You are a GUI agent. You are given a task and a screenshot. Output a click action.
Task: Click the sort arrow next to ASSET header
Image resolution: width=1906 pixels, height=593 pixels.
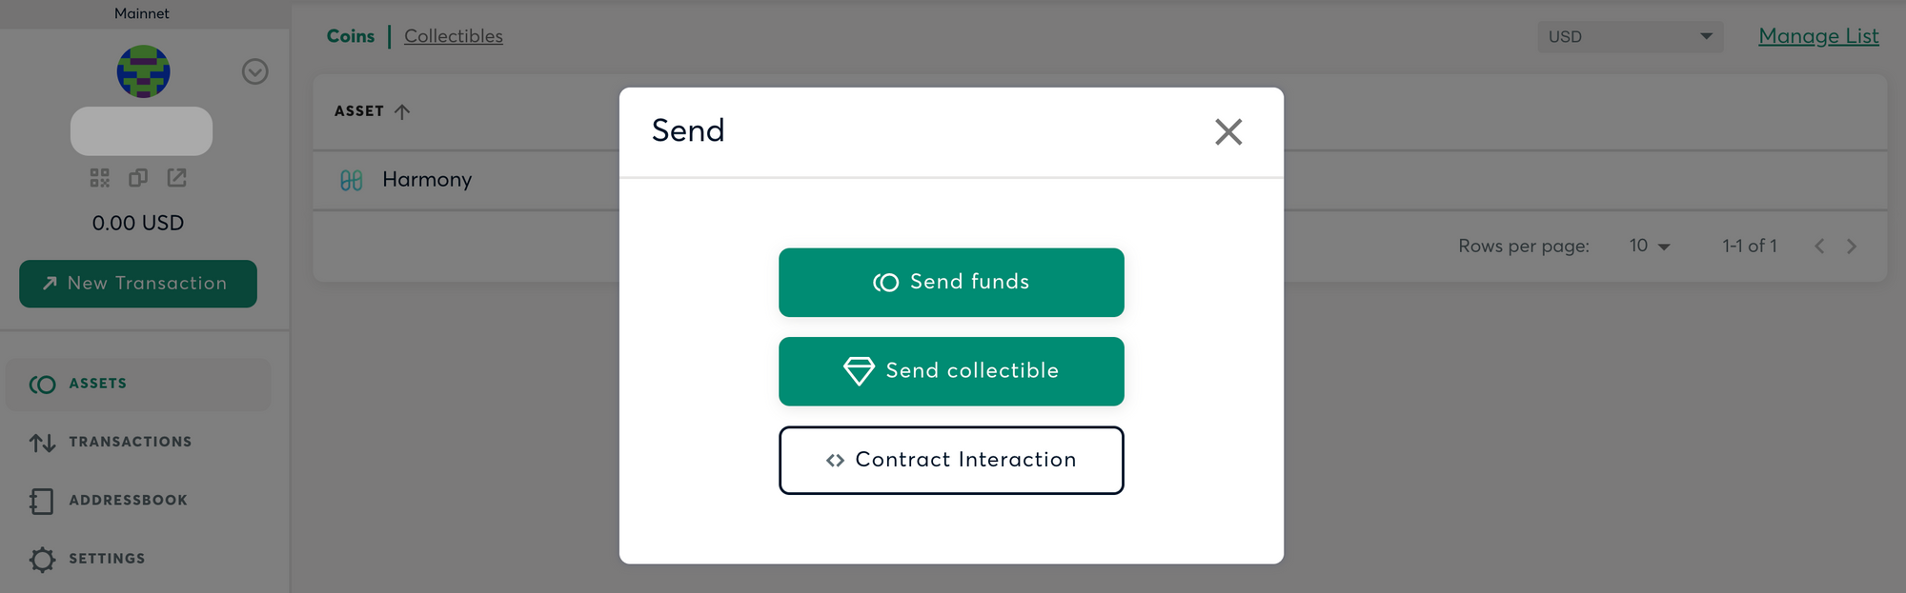click(x=402, y=110)
